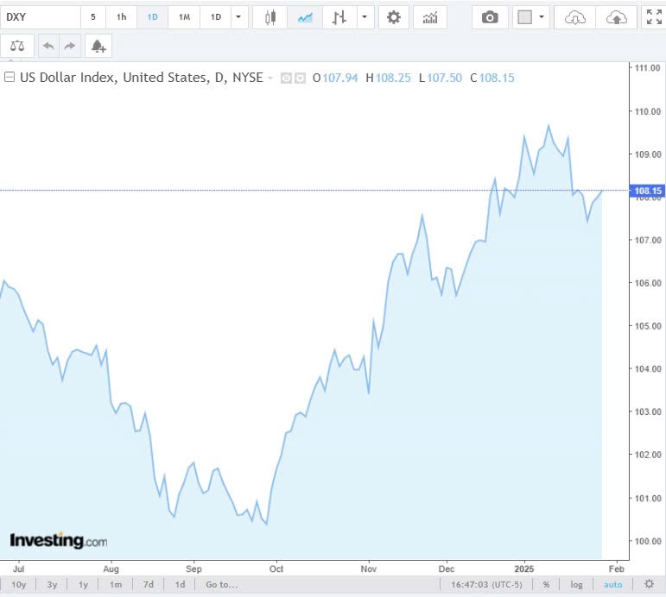Screen dimensions: 666x597
Task: Switch to the candlestick chart style
Action: point(270,17)
